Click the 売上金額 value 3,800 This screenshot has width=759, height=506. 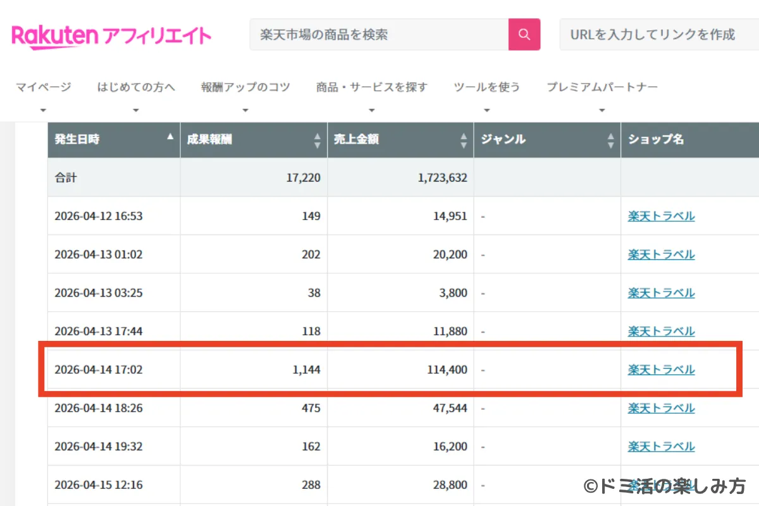click(x=453, y=293)
